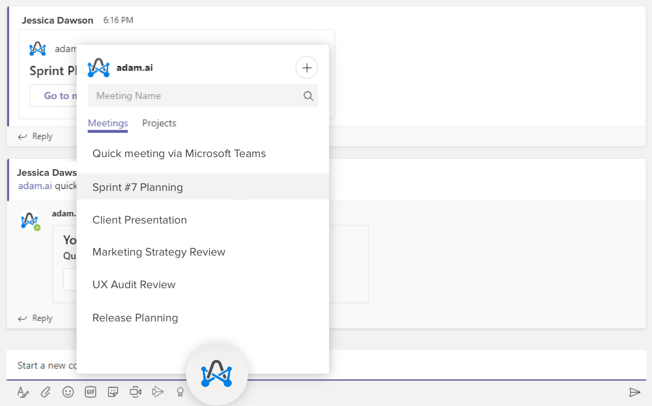The width and height of the screenshot is (652, 406).
Task: Attach a file with the paperclip icon
Action: tap(45, 392)
